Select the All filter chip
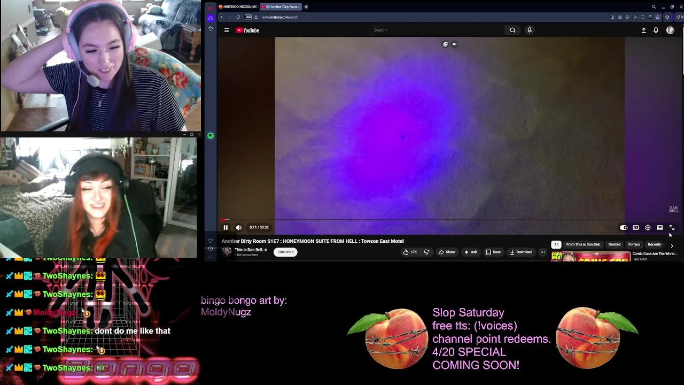This screenshot has width=684, height=385. pyautogui.click(x=556, y=244)
